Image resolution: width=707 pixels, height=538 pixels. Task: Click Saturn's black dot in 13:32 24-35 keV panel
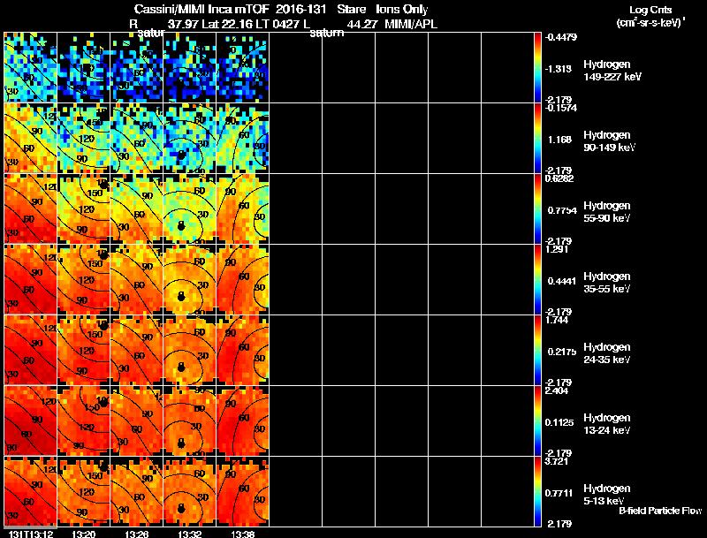pyautogui.click(x=181, y=367)
